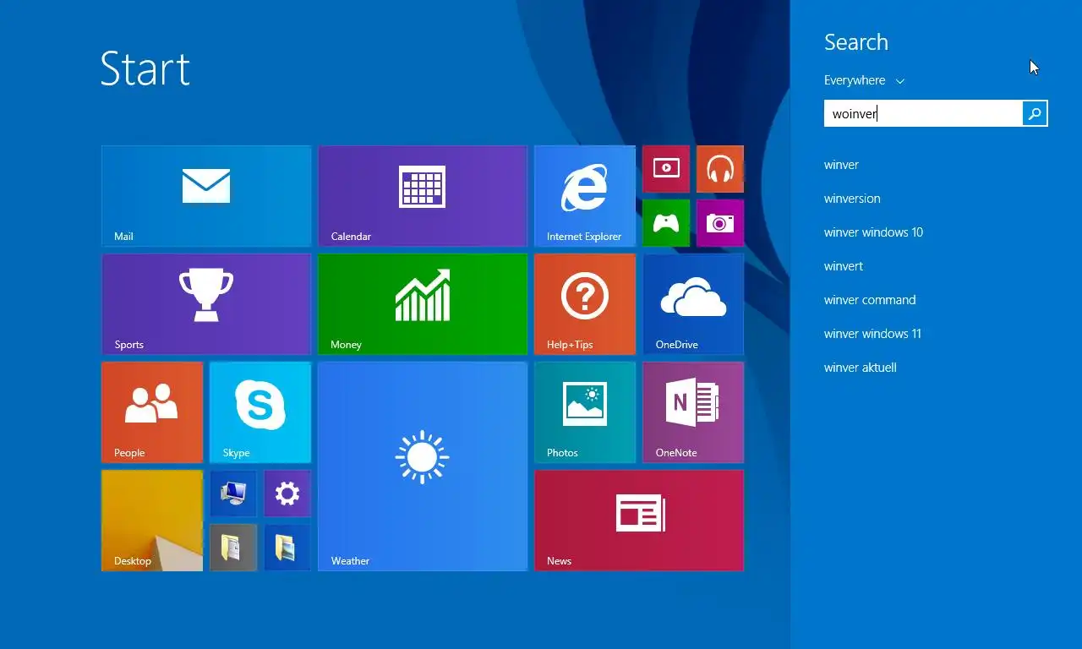Choose 'winver windows 11' suggestion
This screenshot has width=1082, height=649.
click(872, 334)
